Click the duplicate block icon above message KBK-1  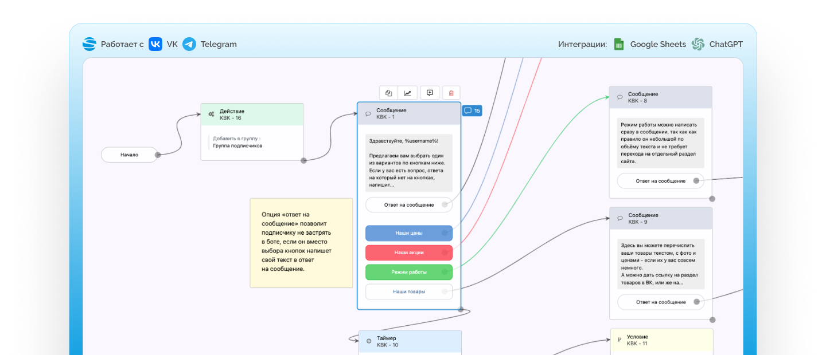coord(388,93)
